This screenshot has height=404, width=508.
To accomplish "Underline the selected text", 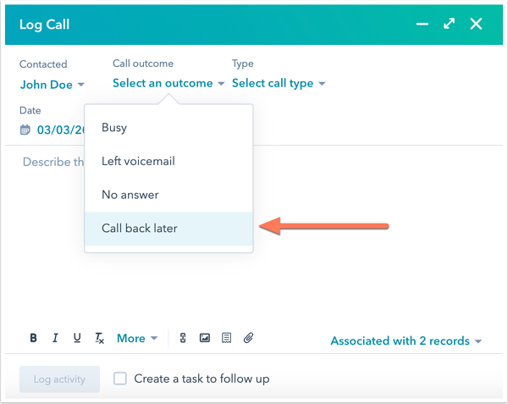I will coord(77,338).
